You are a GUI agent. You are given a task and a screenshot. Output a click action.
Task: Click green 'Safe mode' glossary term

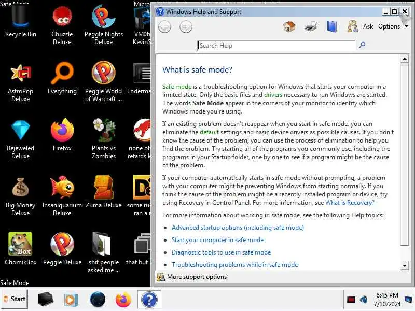pyautogui.click(x=177, y=87)
